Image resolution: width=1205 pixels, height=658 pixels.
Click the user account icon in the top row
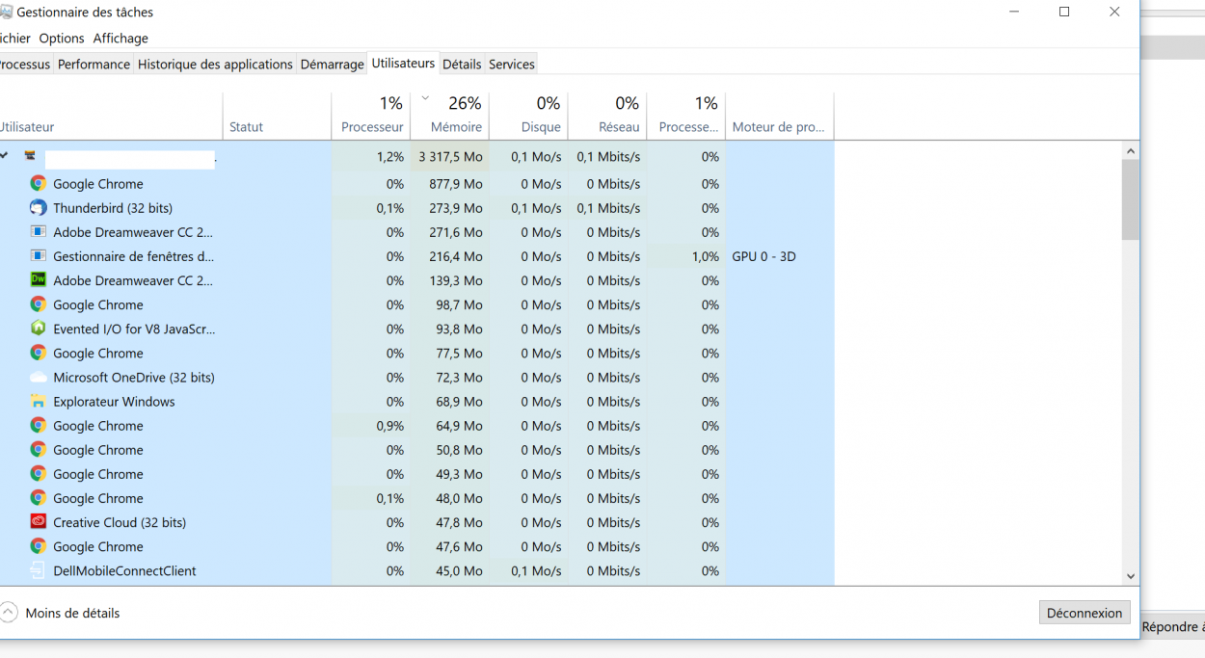(x=30, y=156)
